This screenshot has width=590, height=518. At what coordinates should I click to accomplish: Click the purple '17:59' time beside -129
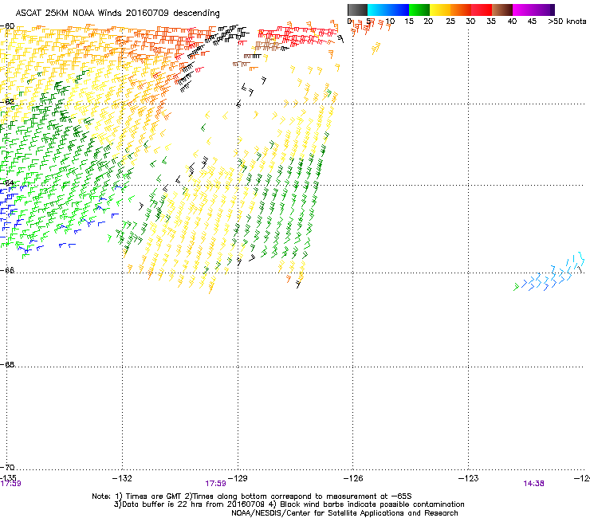pos(215,484)
